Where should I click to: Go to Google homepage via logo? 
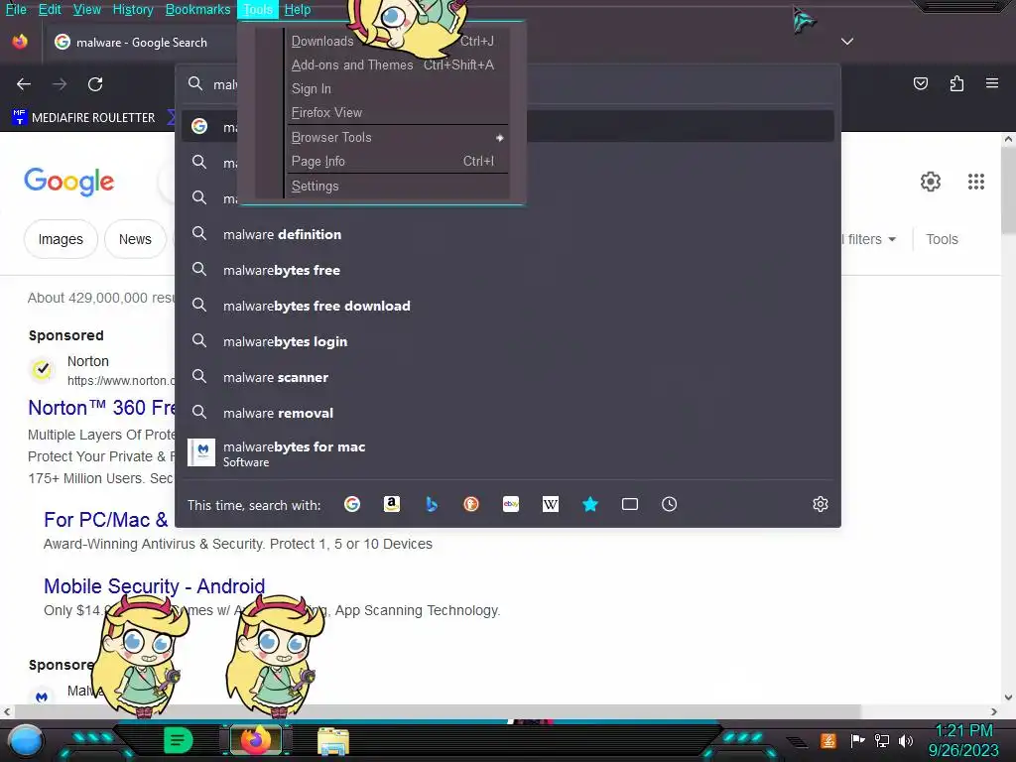click(68, 182)
